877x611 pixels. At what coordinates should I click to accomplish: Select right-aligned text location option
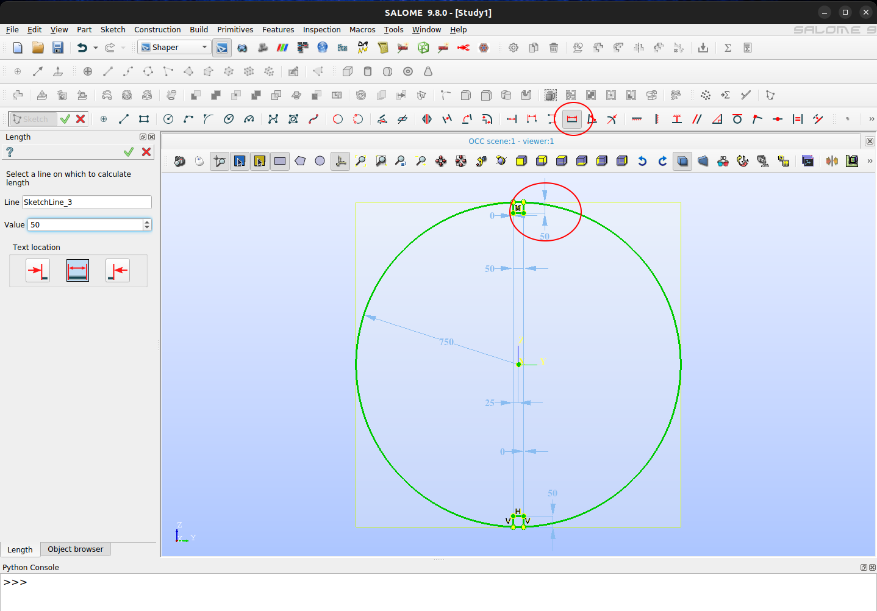(118, 271)
